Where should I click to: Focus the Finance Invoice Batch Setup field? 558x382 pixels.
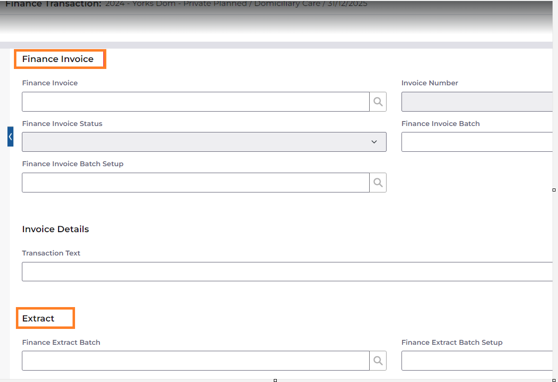[196, 183]
